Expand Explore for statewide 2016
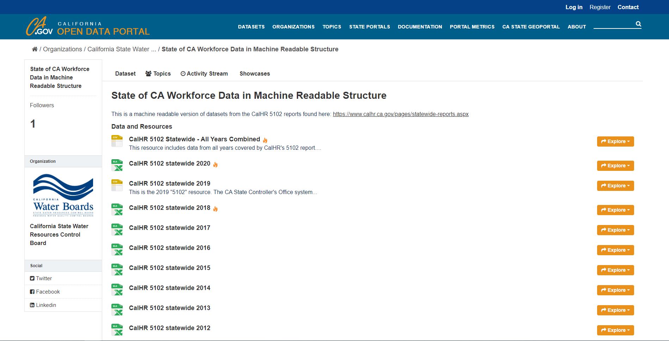Screen dimensions: 669x341 615,250
